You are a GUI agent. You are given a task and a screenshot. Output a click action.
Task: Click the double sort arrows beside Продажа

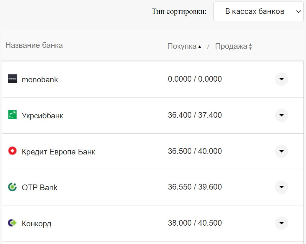[250, 46]
